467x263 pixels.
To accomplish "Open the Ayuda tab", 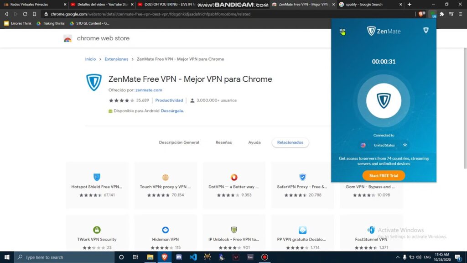I will pos(254,142).
